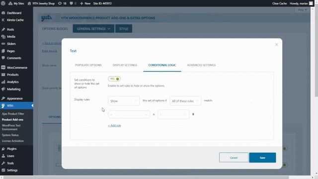Open Marketing in sidebar
Image resolution: width=318 pixels, height=179 pixels.
click(x=13, y=89)
